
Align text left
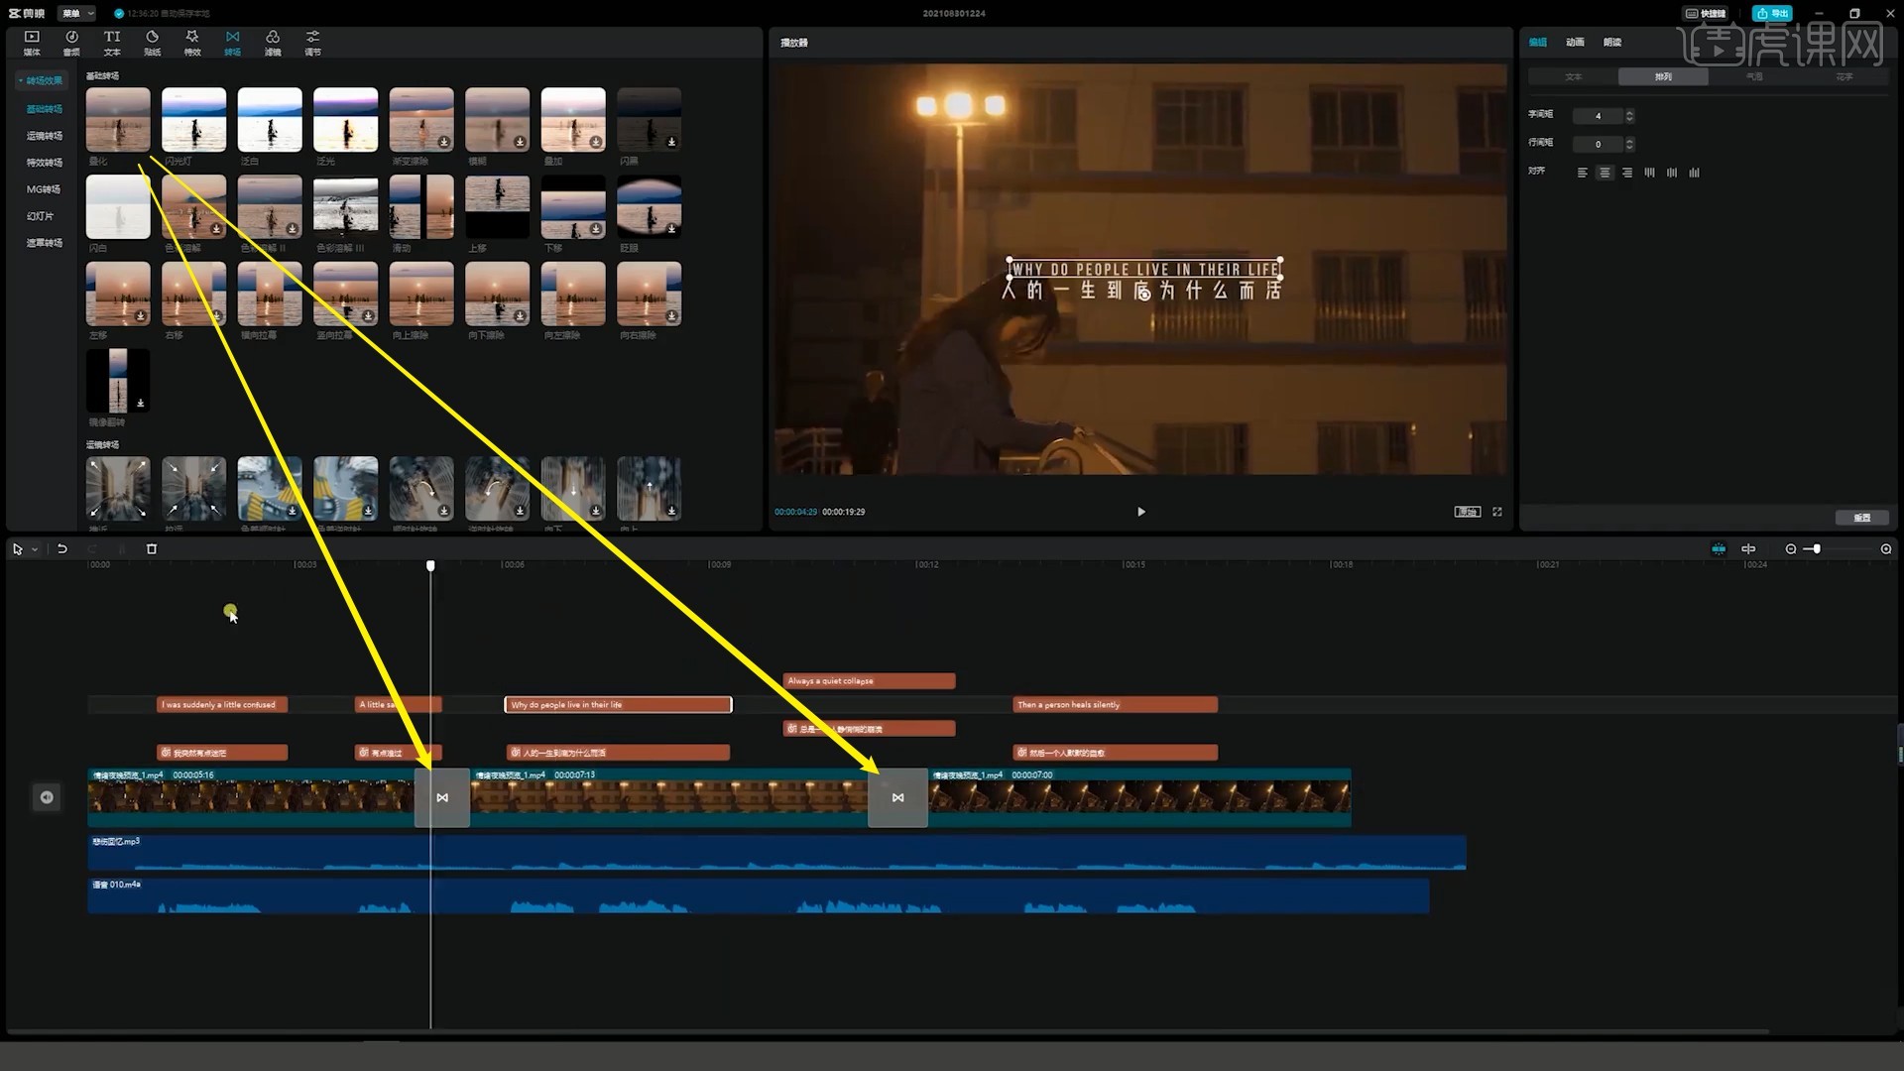click(1583, 173)
